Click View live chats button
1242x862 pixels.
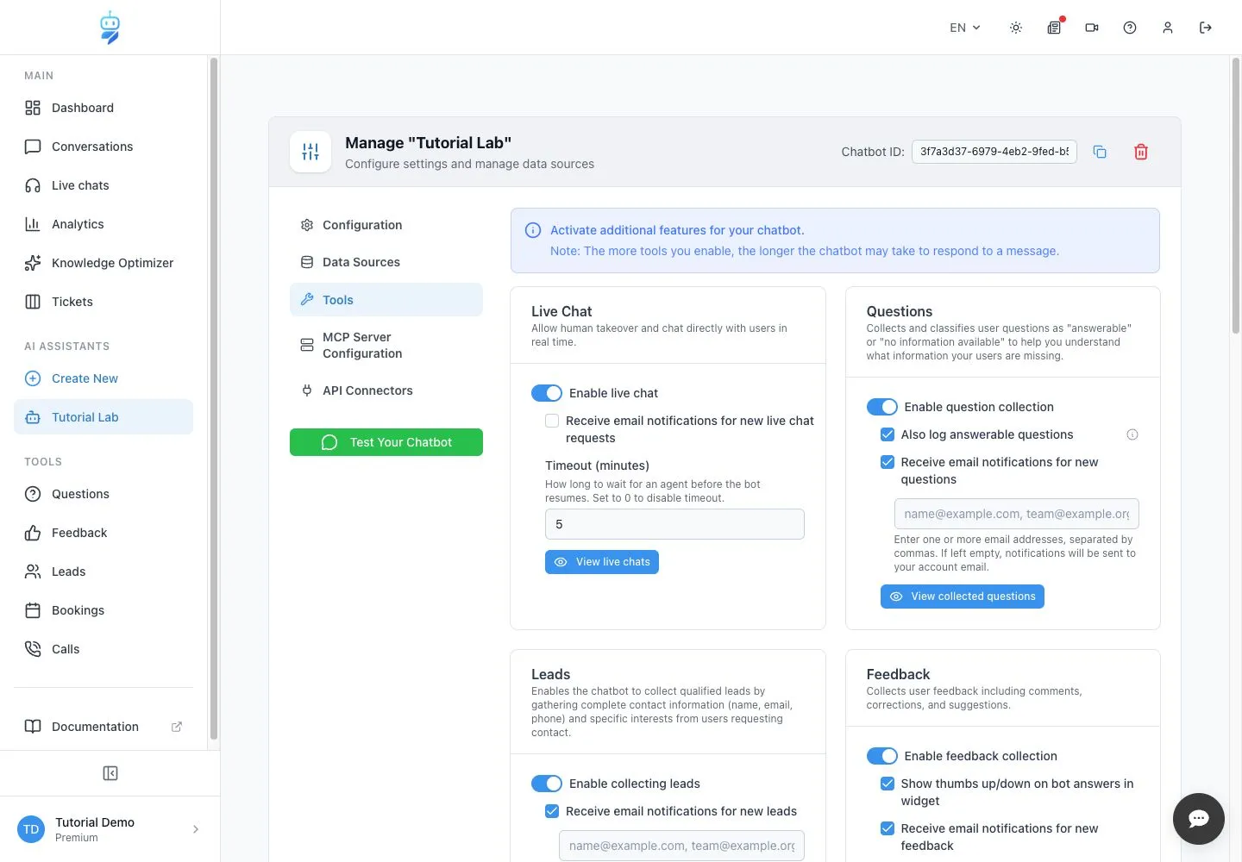tap(602, 562)
